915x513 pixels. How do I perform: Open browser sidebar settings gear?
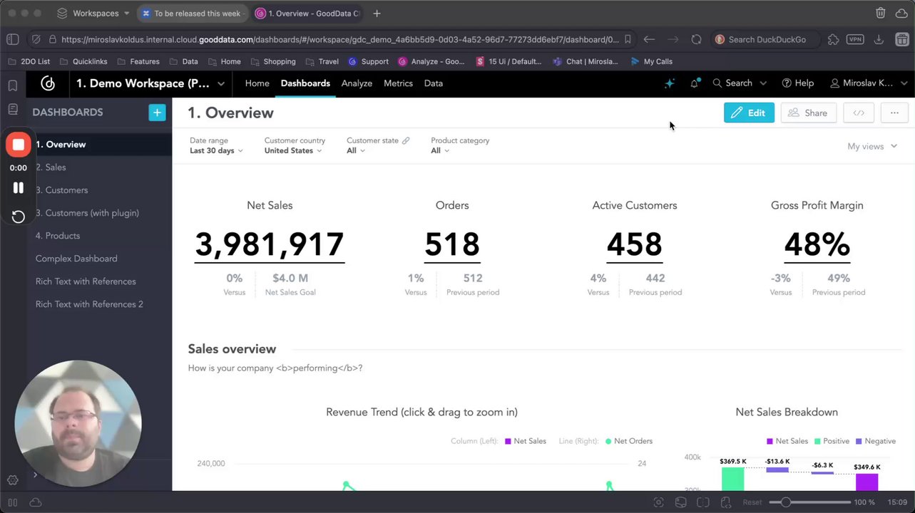click(12, 480)
